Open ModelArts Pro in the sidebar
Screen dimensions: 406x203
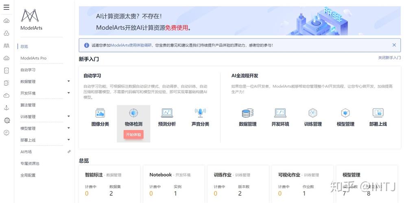(33, 58)
